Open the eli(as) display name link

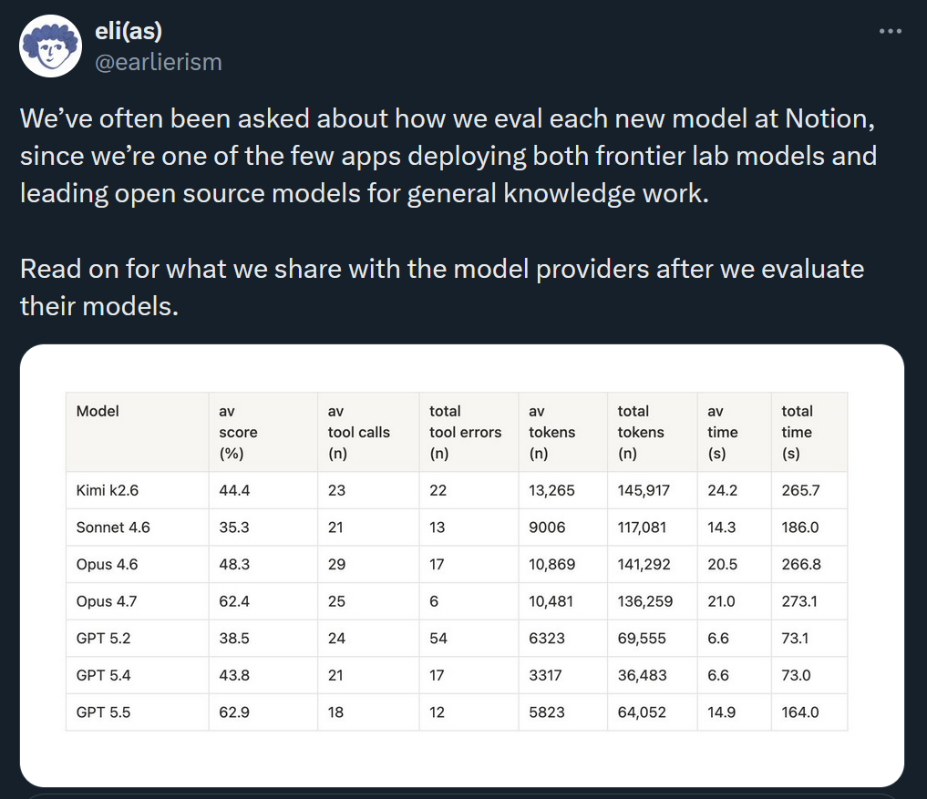pos(129,31)
